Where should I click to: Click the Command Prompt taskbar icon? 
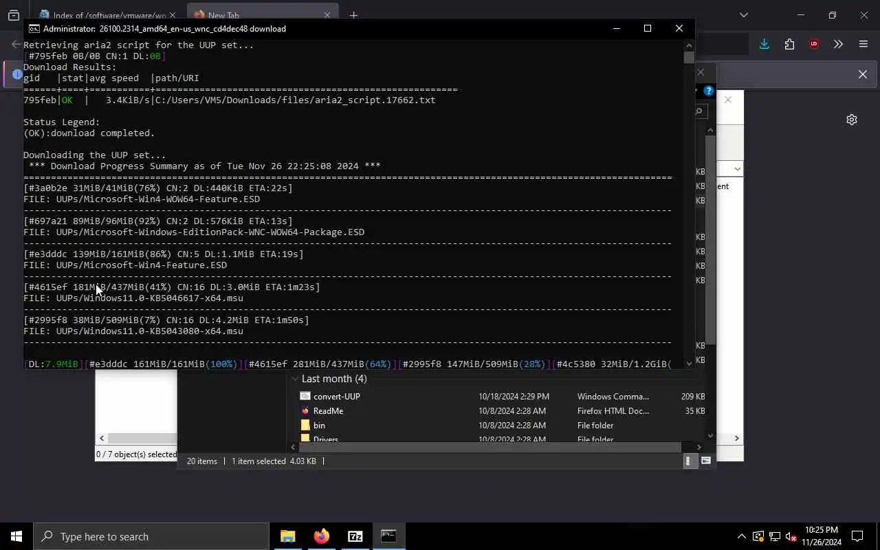coord(389,536)
